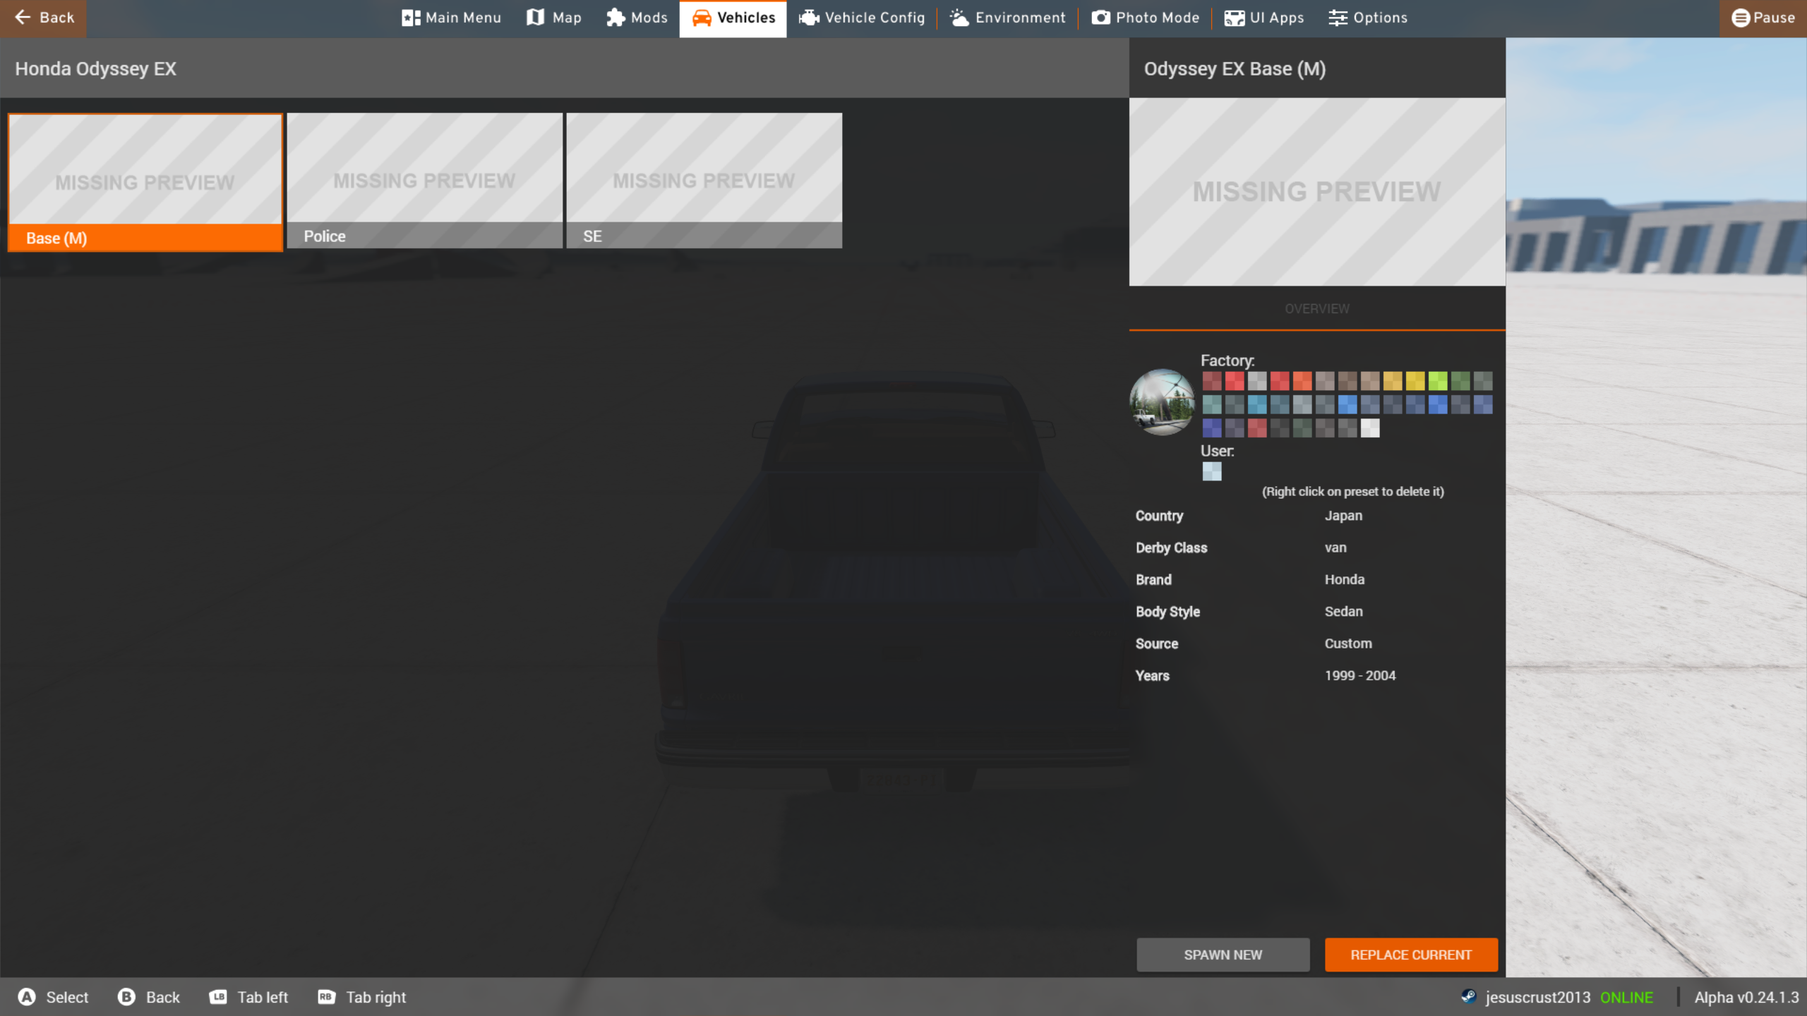Select the Police configuration card

(424, 181)
